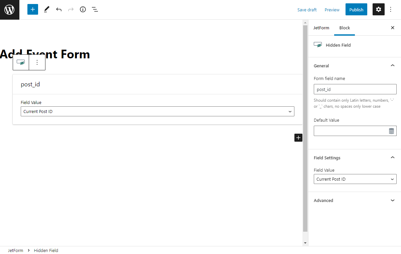Viewport: 401px width, 254px height.
Task: Open the Field Value dropdown in the sidebar
Action: (355, 179)
